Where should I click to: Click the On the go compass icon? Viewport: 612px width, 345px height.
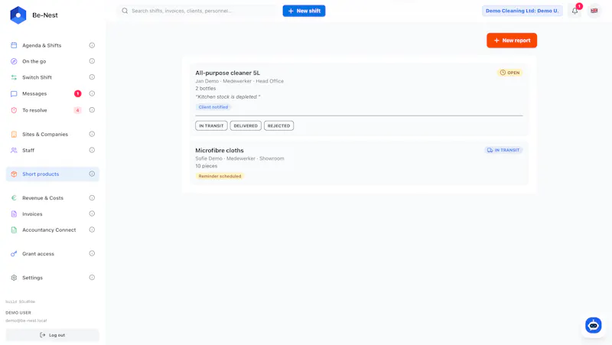[x=14, y=61]
